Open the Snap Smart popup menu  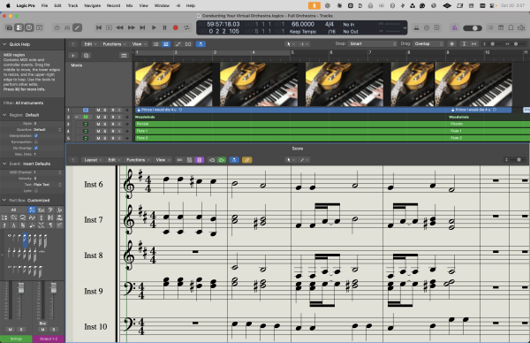372,44
